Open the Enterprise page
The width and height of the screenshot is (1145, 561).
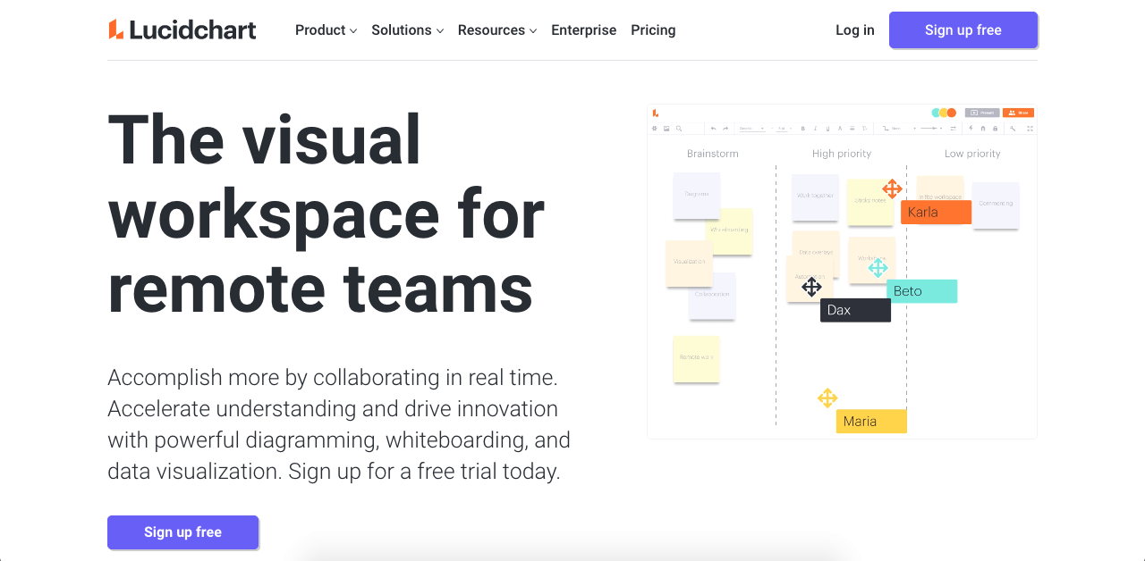583,29
